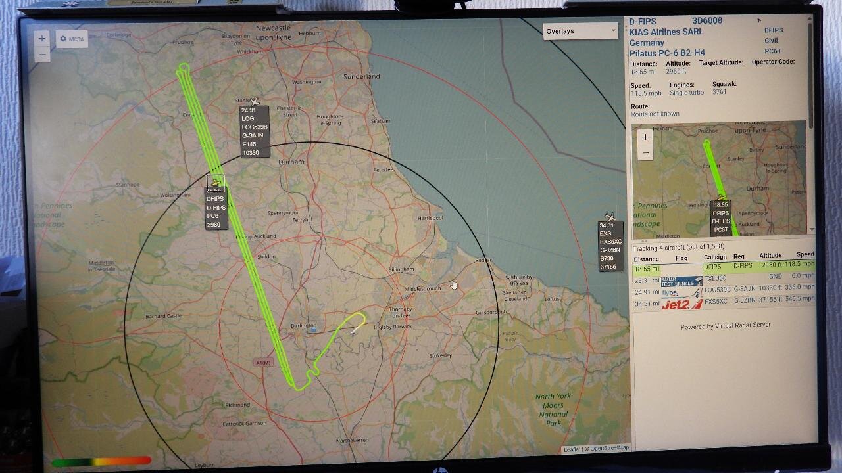Click the EXS5XC G-JZBN map label box
Image resolution: width=842 pixels, height=473 pixels.
coord(610,246)
